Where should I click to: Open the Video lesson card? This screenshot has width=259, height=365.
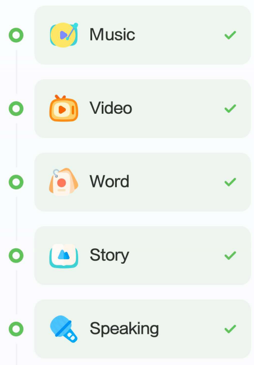143,109
